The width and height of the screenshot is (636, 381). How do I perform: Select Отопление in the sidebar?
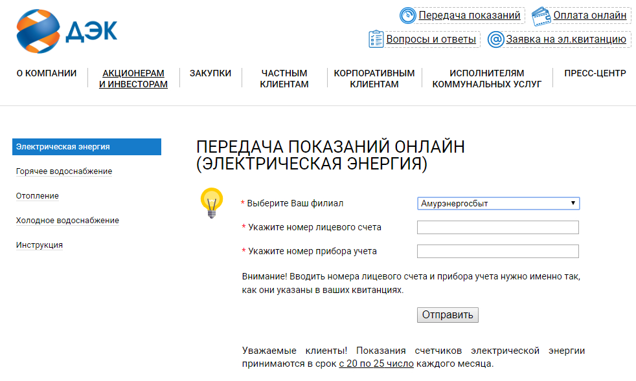(38, 196)
